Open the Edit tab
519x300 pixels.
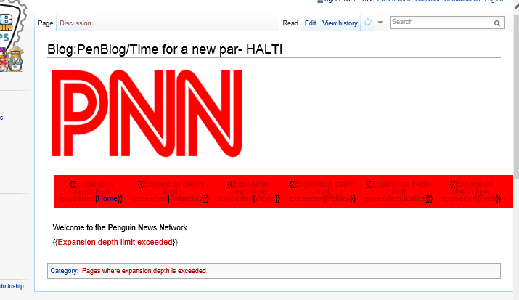pos(310,23)
